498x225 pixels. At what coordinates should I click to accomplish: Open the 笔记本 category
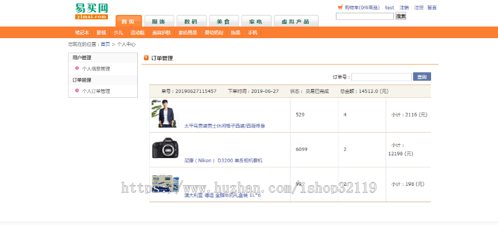82,33
